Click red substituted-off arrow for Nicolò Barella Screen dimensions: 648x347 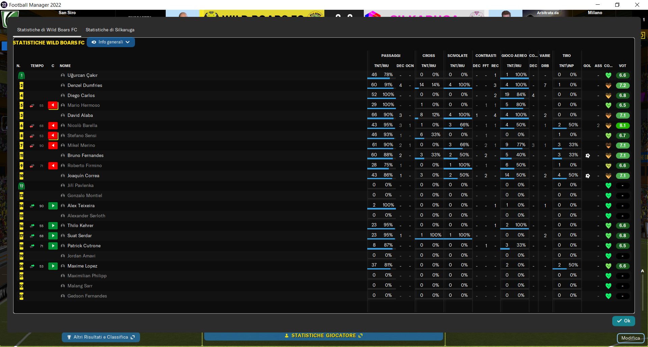coord(53,126)
